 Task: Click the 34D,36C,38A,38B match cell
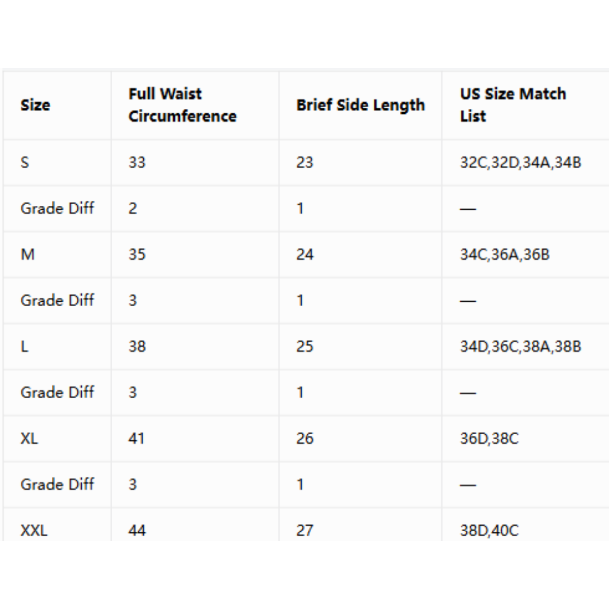pyautogui.click(x=520, y=346)
